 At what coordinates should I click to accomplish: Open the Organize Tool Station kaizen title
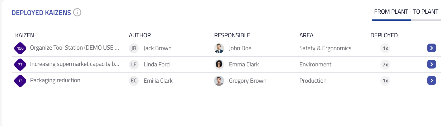coord(74,48)
